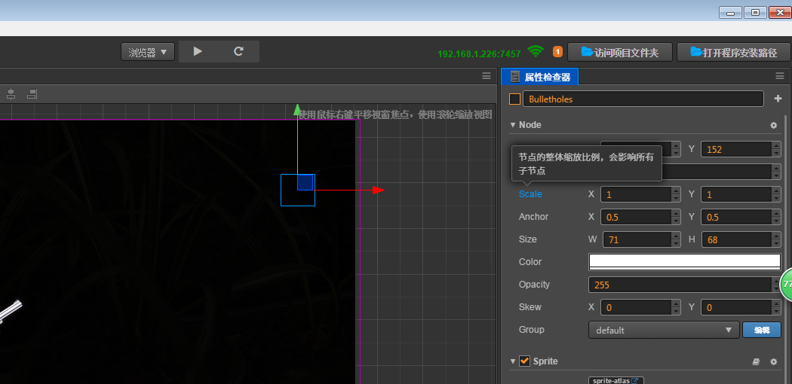Click the red X-axis move gizmo arrow
The image size is (792, 384).
[379, 190]
